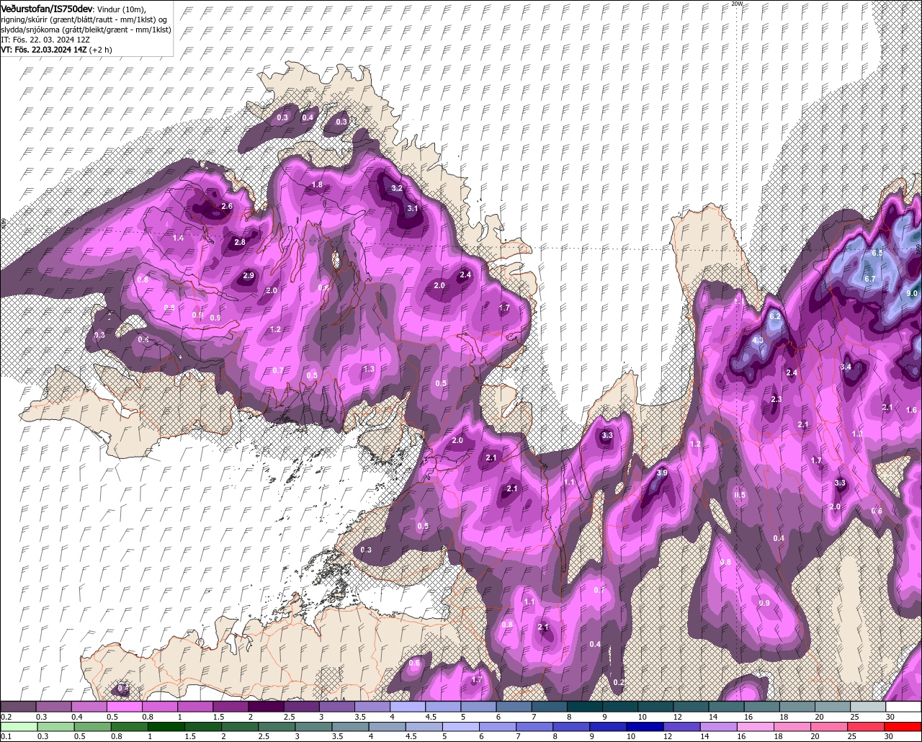Select top-row legend swatch beginning at 0.2
Screen dimensions: 922x742
coord(19,707)
